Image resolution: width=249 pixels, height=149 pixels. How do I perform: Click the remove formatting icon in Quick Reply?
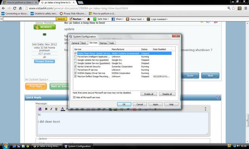pos(40,109)
